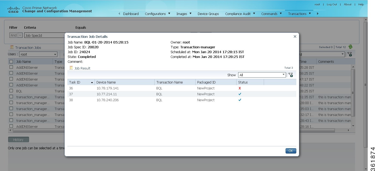Open the Compliance Audit menu

(x=238, y=14)
